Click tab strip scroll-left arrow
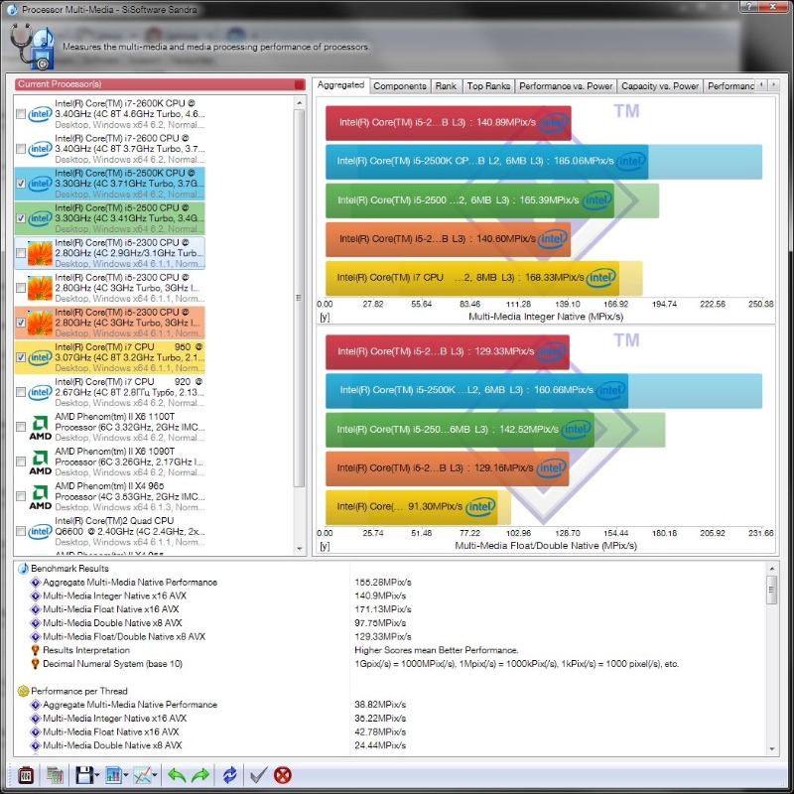The width and height of the screenshot is (794, 794). pos(761,85)
